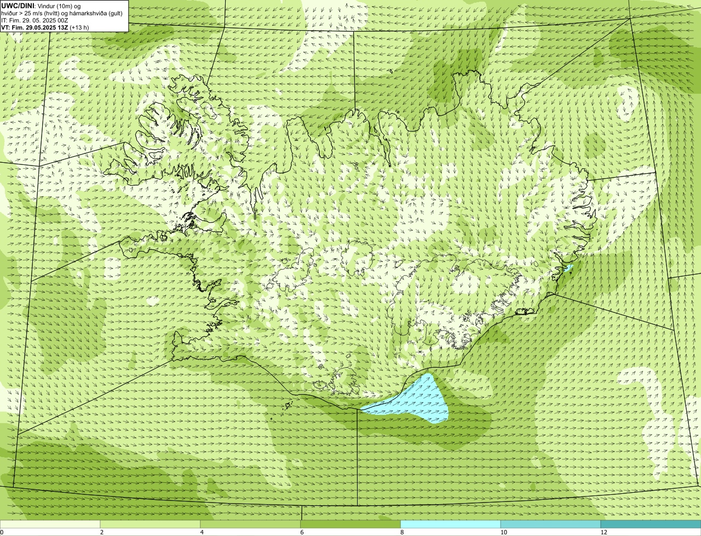The width and height of the screenshot is (701, 536).
Task: Click the legend label "10"
Action: tap(503, 532)
